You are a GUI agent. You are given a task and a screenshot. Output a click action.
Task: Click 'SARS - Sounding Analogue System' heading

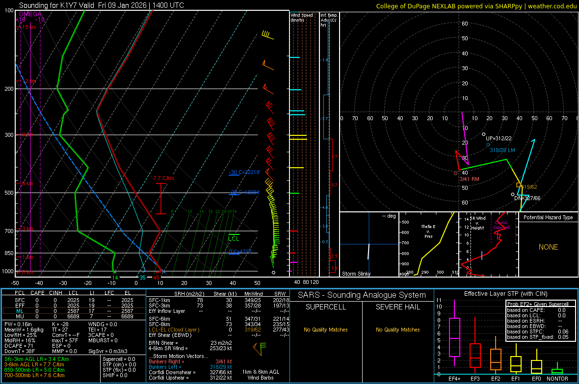(362, 295)
